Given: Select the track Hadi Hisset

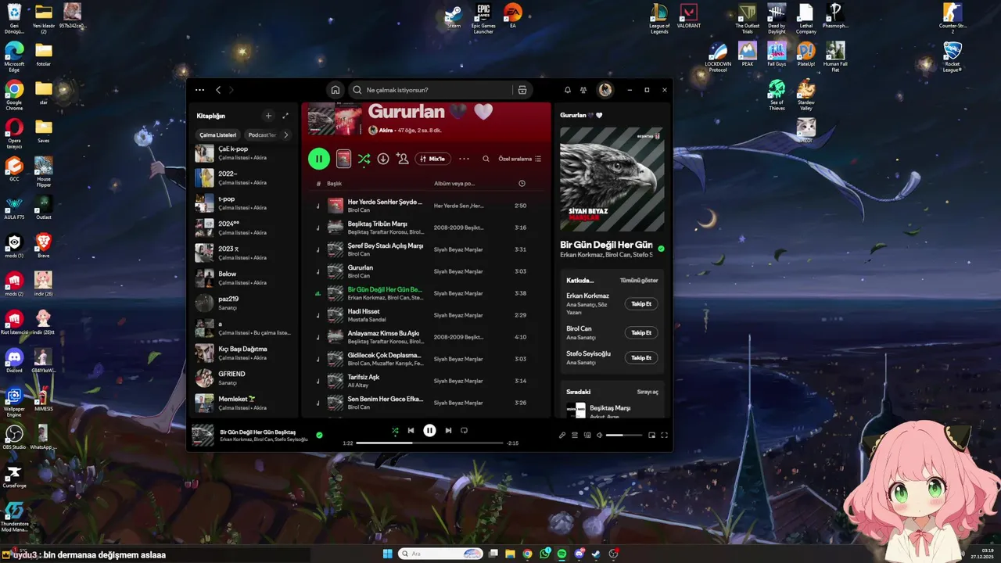Looking at the screenshot, I should click(426, 315).
